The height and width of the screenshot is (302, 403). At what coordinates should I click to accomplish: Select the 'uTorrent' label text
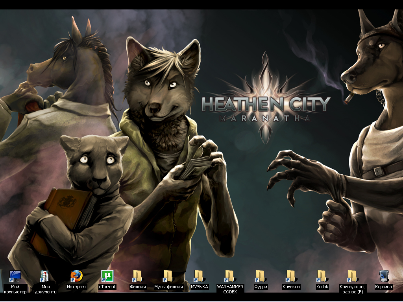(107, 287)
